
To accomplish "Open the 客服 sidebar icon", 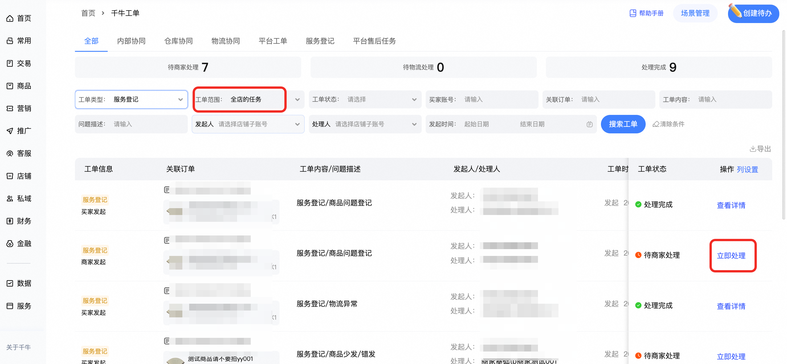I will click(10, 154).
